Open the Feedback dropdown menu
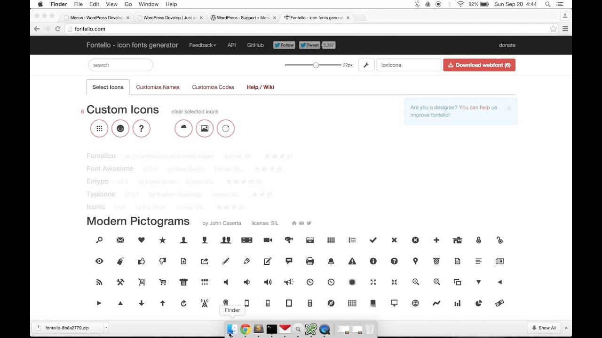 (x=202, y=45)
